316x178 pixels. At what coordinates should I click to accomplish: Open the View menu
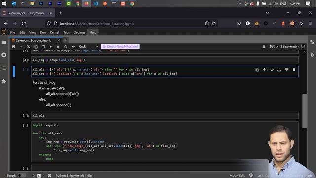(32, 32)
